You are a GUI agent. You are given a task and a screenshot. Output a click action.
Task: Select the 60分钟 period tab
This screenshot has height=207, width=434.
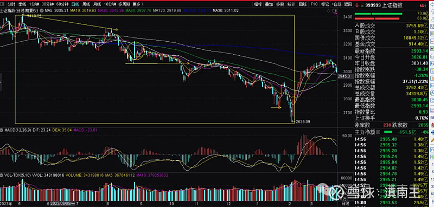[62, 4]
